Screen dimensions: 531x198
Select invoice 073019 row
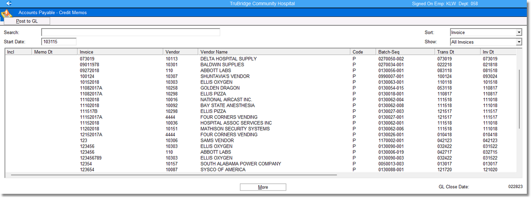(261, 59)
